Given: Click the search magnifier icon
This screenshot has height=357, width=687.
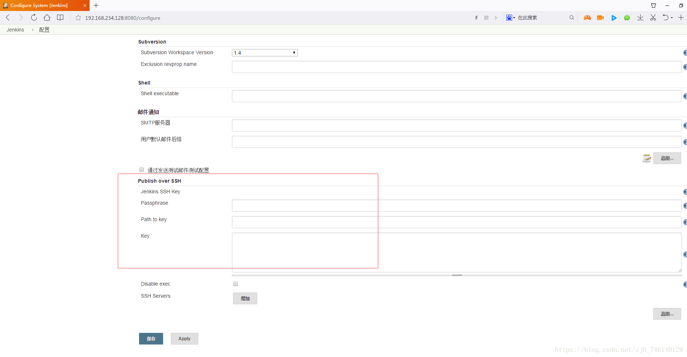Looking at the screenshot, I should tap(571, 18).
